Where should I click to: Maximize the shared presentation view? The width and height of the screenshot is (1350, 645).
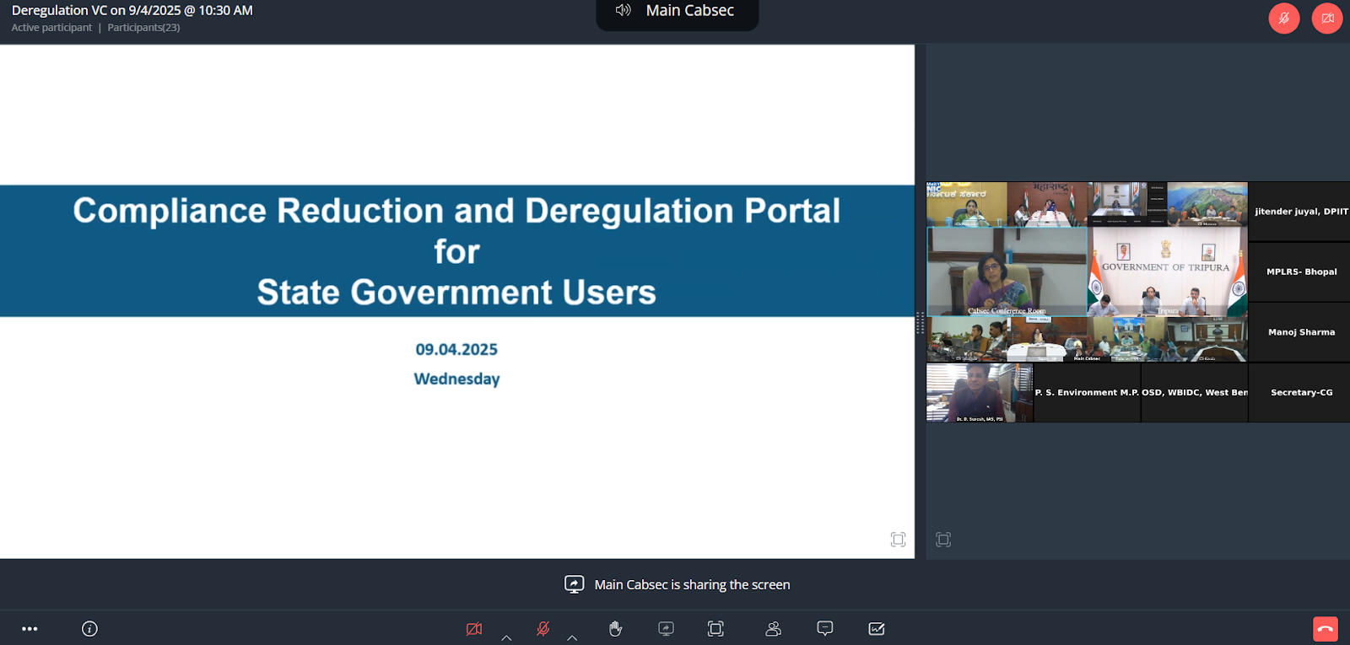pyautogui.click(x=898, y=540)
